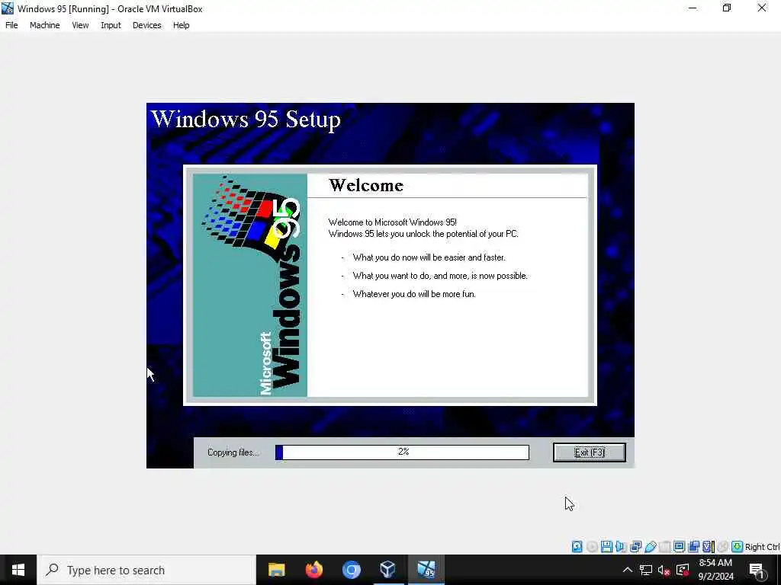Click the muted volume tray icon
781x585 pixels.
664,570
